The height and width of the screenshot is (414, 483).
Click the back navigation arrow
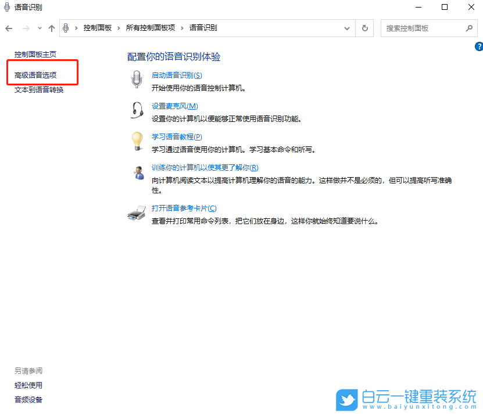(x=9, y=28)
